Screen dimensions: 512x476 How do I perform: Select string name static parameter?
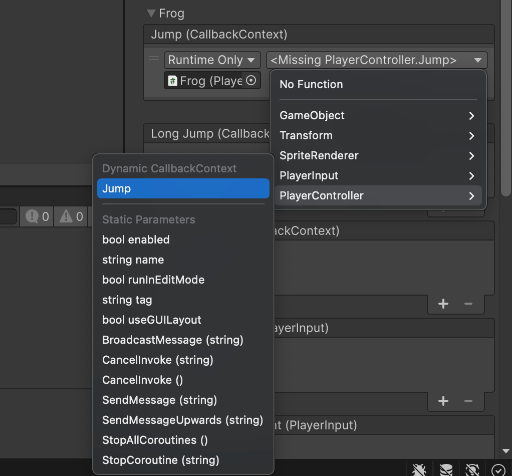click(183, 260)
